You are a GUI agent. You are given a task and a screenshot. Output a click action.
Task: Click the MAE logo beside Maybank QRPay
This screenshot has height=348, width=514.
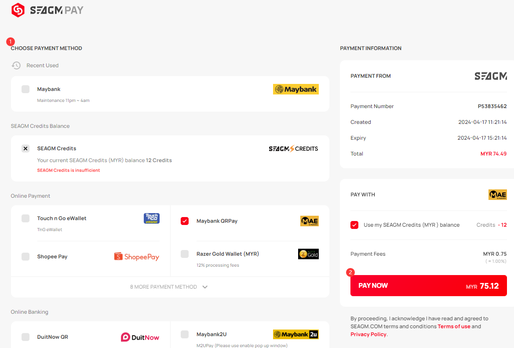[x=310, y=221]
